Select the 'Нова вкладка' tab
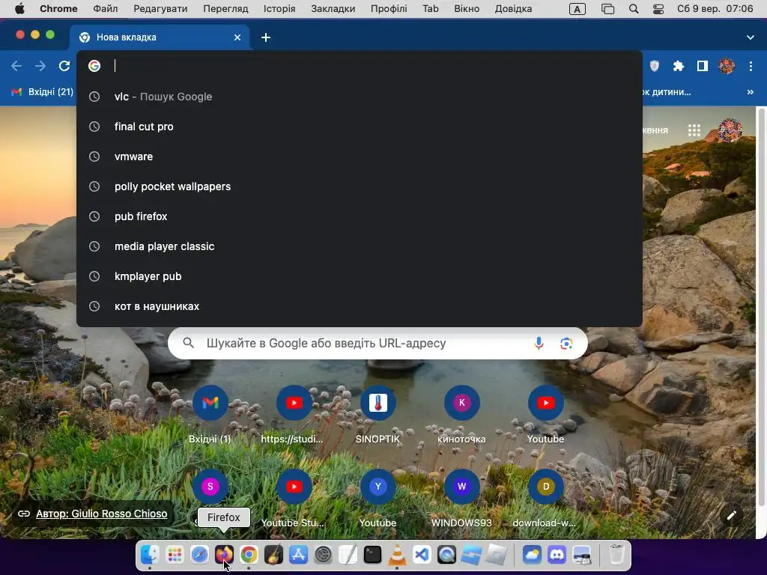The height and width of the screenshot is (575, 767). point(160,37)
